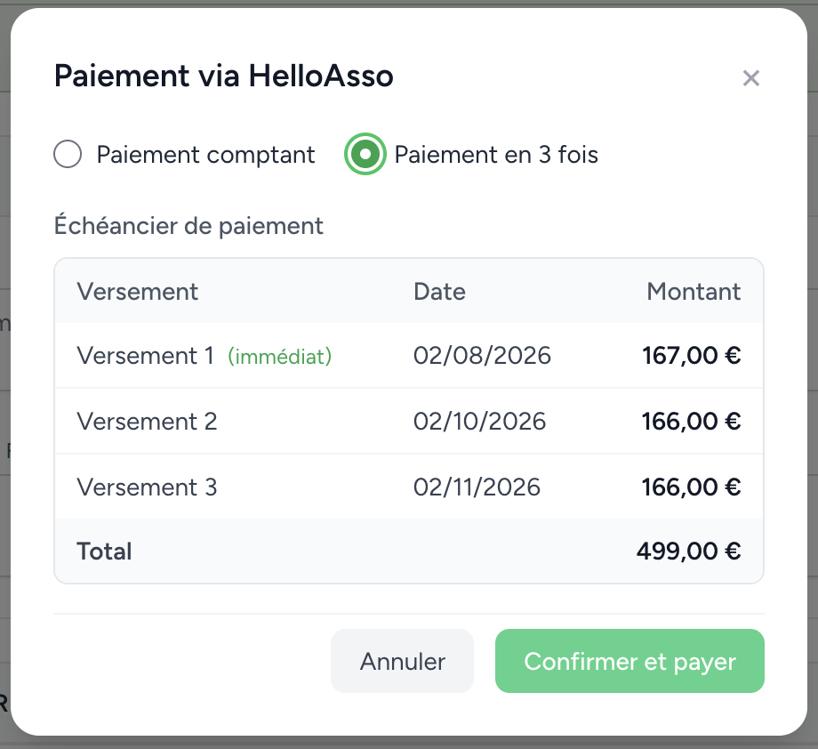This screenshot has width=818, height=749.
Task: Select the Versement 3 row label
Action: point(147,487)
